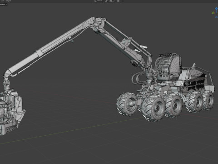The height and width of the screenshot is (164, 218).
Task: Select the harvester cab mesh
Action: 168,67
